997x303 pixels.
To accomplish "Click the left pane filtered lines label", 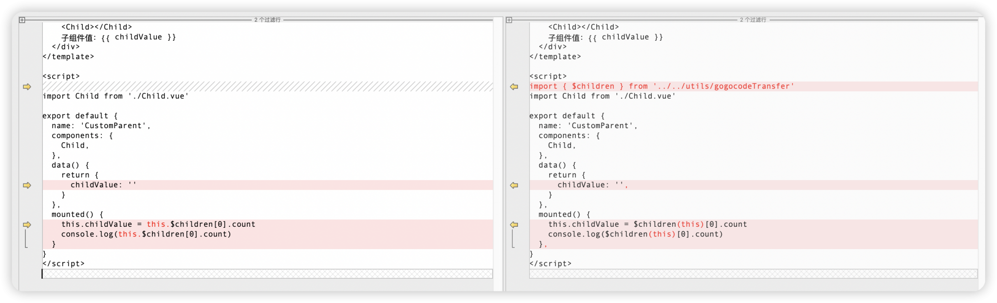I will (267, 20).
